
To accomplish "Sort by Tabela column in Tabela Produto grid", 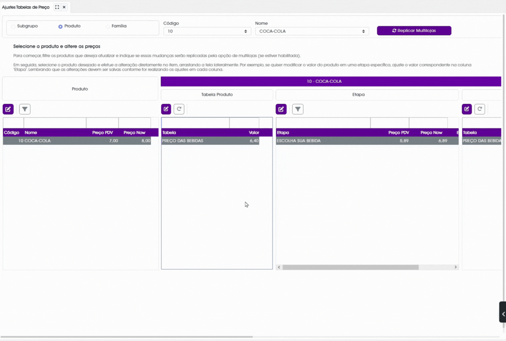I will (x=195, y=133).
